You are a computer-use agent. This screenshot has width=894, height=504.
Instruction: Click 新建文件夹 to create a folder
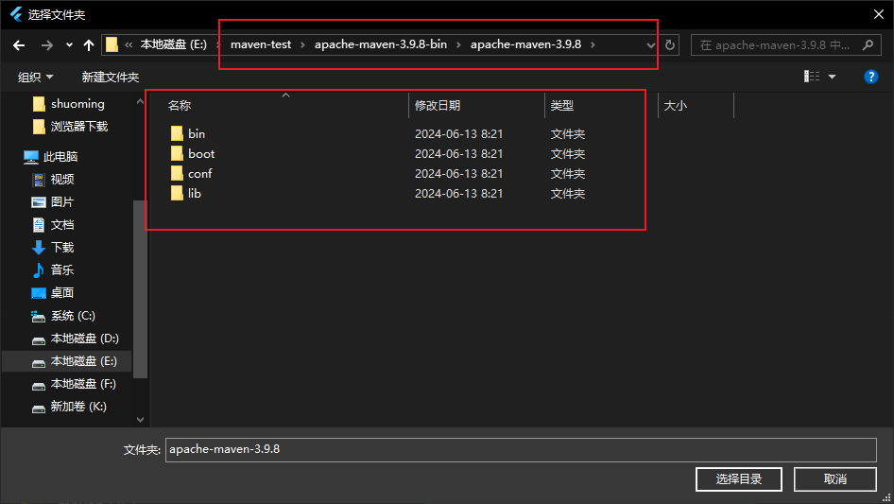pyautogui.click(x=110, y=77)
